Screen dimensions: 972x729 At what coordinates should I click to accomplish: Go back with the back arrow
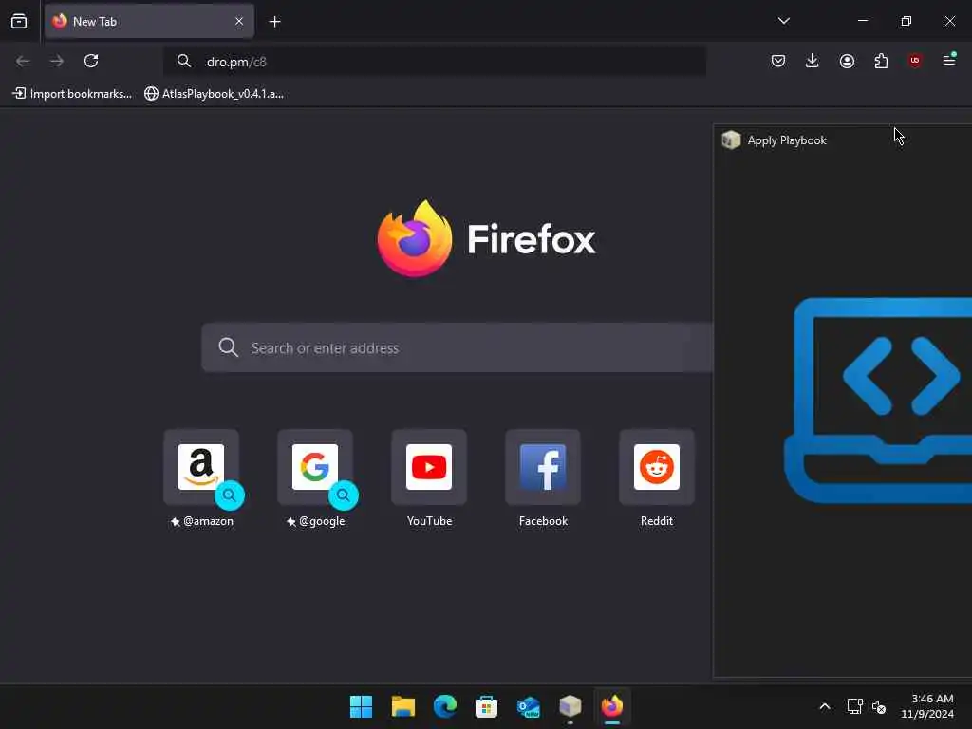[x=23, y=61]
